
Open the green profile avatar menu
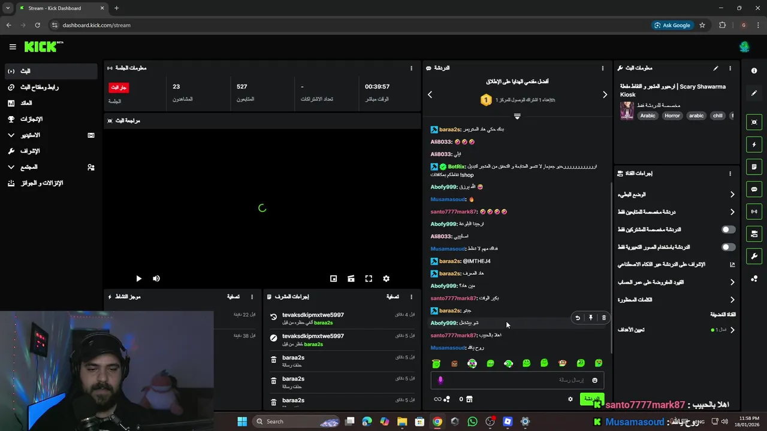pos(744,47)
